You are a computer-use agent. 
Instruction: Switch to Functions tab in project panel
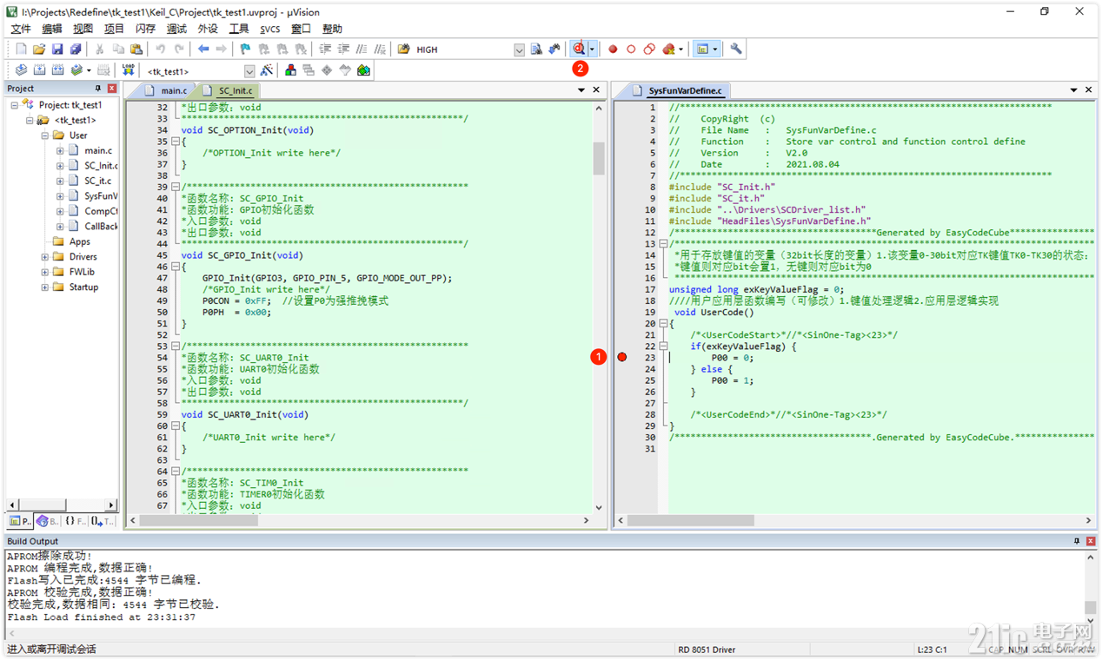point(75,521)
